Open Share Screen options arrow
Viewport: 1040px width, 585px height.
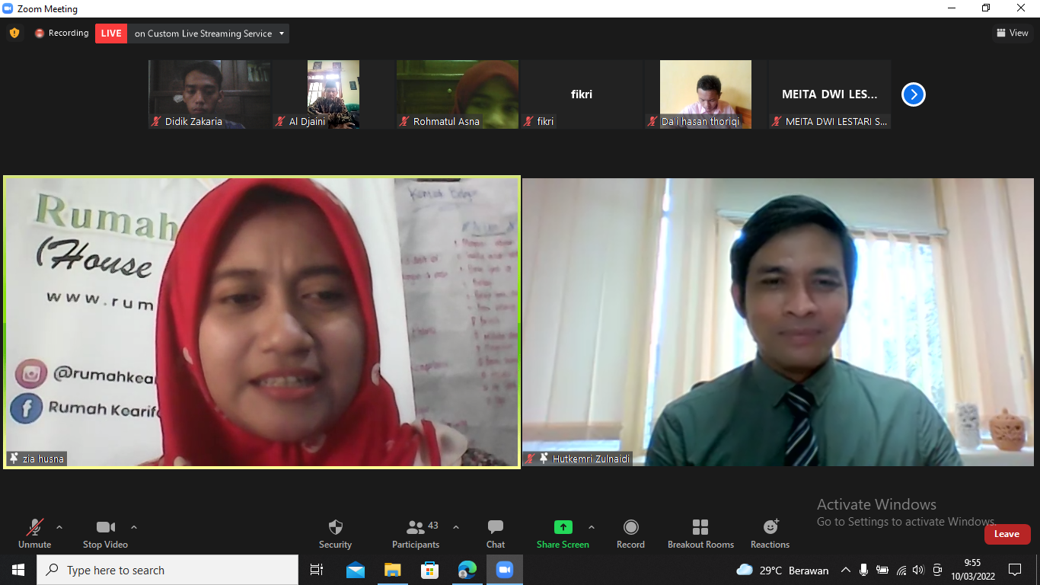coord(592,527)
